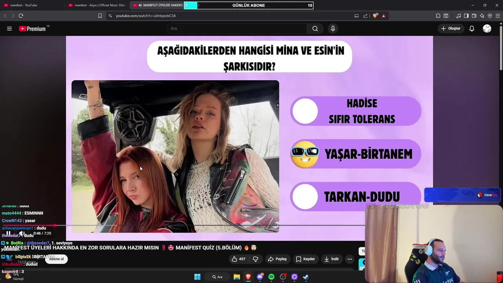Bookmark this page using the bookmark icon
Viewport: 503px width, 283px height.
coord(100,16)
